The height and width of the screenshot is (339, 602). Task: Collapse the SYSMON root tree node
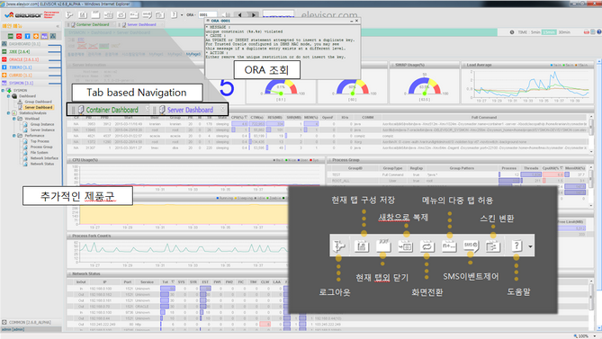point(3,91)
